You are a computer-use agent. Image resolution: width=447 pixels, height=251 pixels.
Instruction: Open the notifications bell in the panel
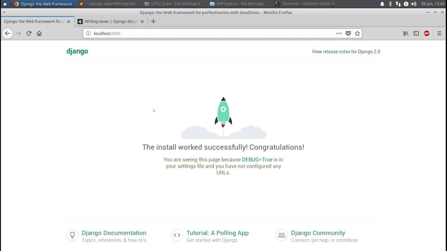click(x=382, y=4)
